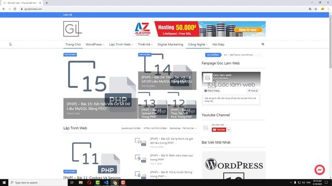Click Đăng ký ngay button on banner
The image size is (332, 186).
pos(248,30)
